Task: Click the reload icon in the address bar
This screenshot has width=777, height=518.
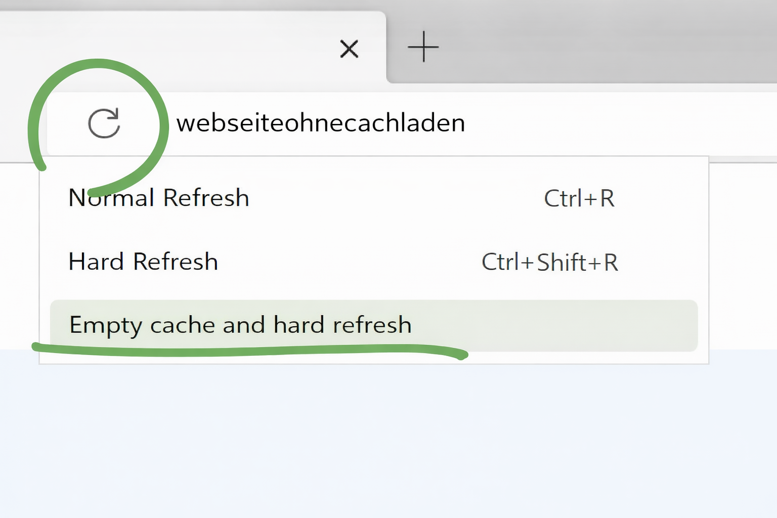Action: click(104, 123)
